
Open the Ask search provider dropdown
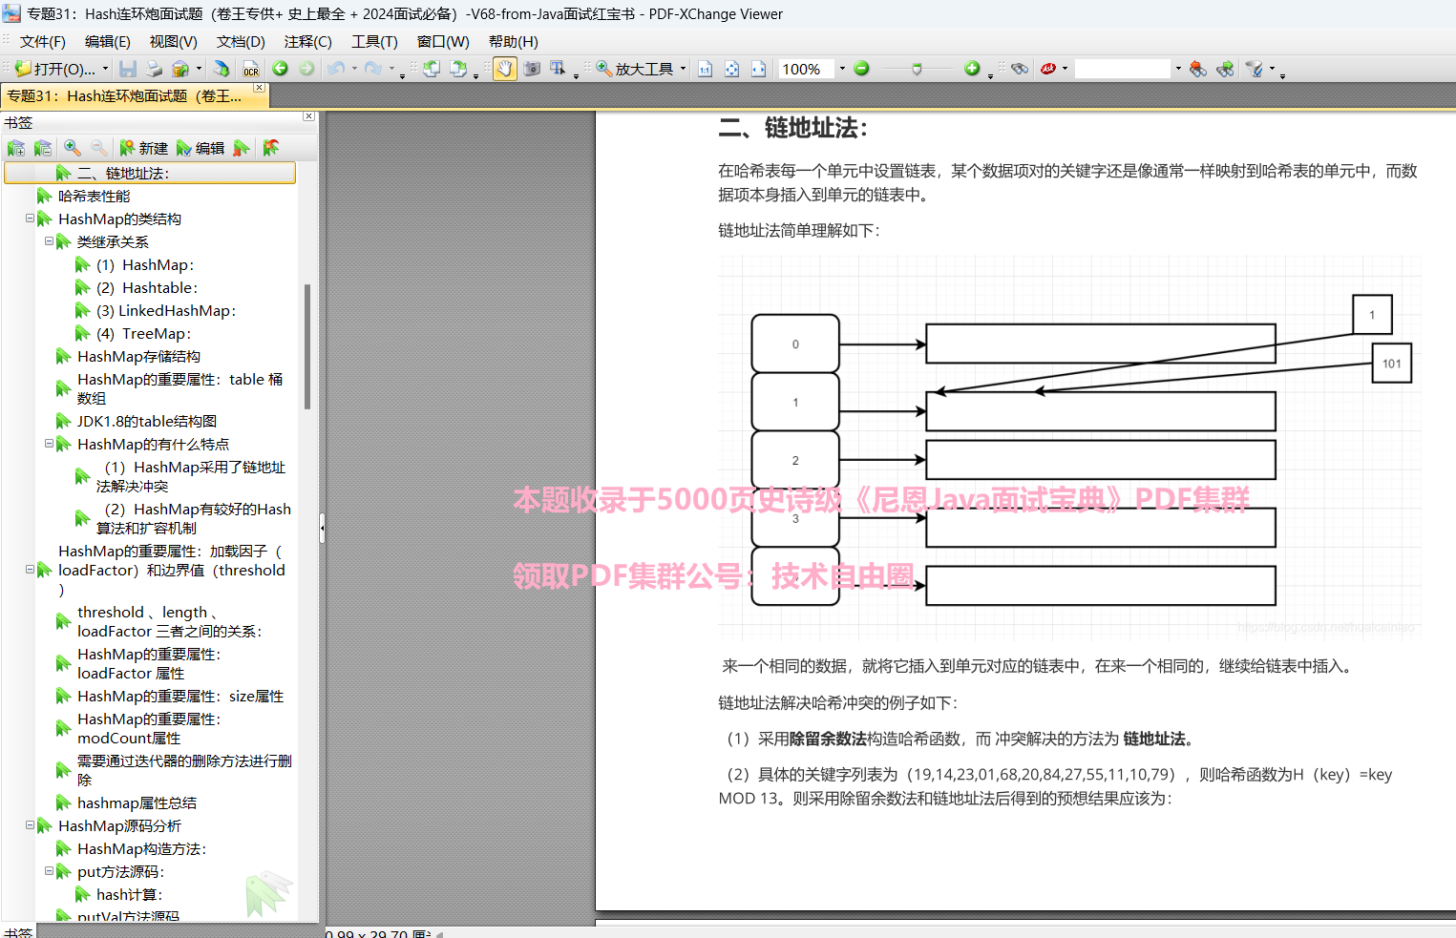pos(1065,69)
